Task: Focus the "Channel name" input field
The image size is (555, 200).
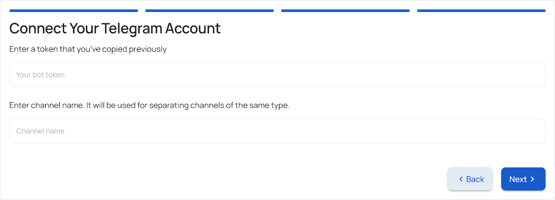Action: (277, 131)
